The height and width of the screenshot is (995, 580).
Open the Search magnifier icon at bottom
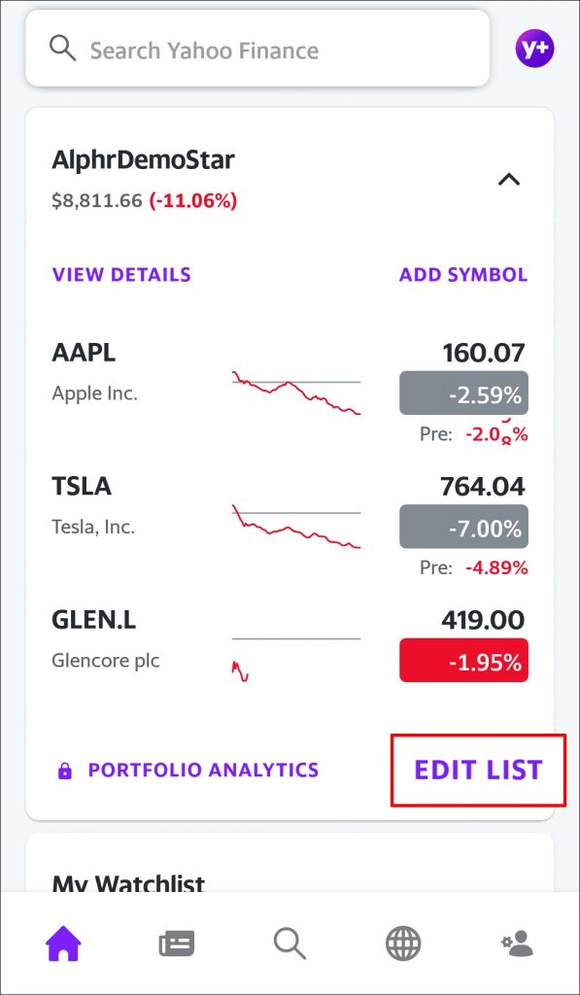(290, 942)
